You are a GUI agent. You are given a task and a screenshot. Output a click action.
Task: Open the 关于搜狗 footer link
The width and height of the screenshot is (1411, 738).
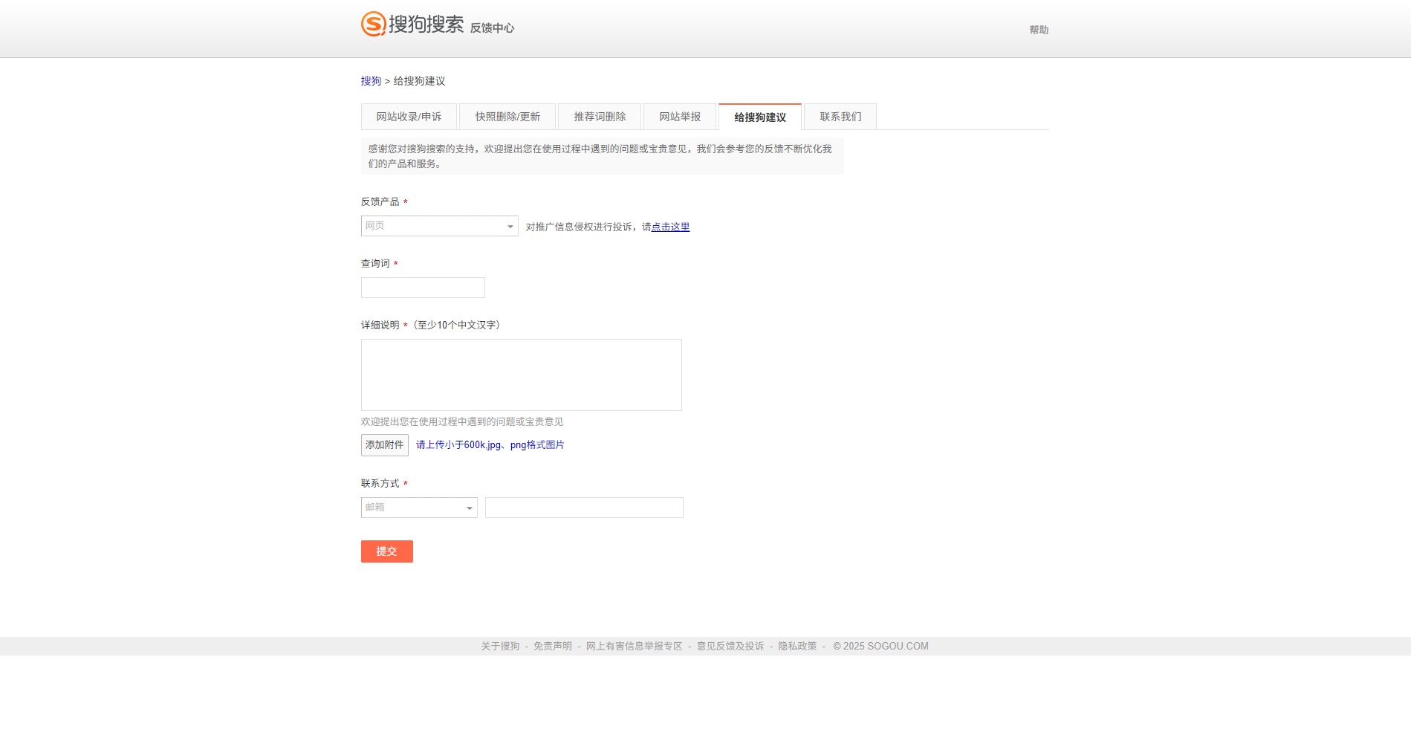(499, 646)
